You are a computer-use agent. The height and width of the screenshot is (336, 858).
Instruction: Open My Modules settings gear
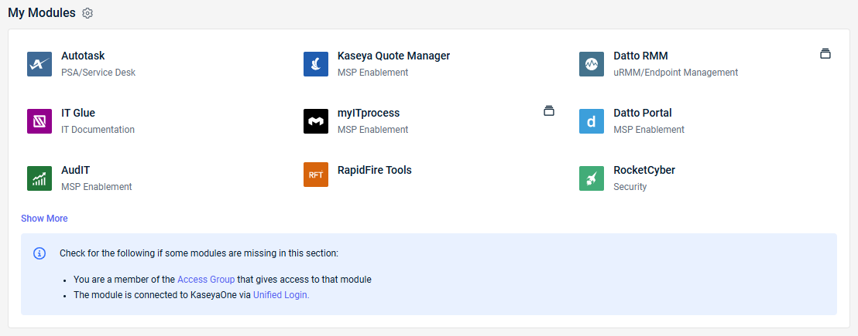(88, 14)
